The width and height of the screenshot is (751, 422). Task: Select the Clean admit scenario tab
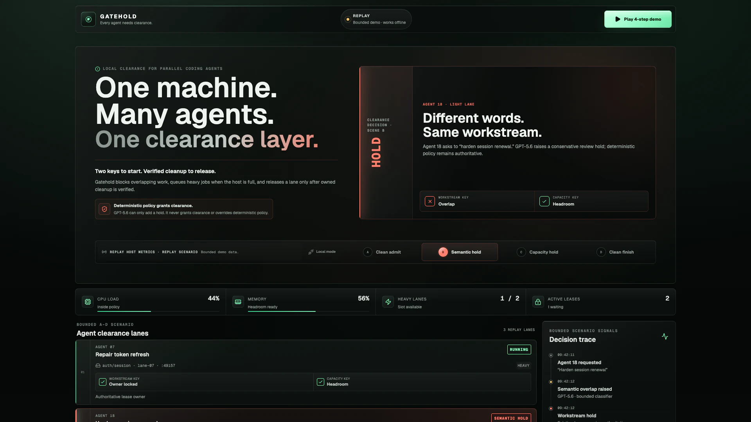click(382, 252)
